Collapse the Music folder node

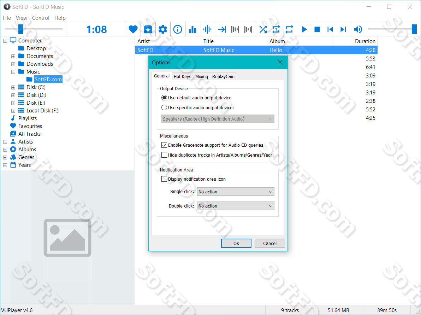(x=13, y=72)
